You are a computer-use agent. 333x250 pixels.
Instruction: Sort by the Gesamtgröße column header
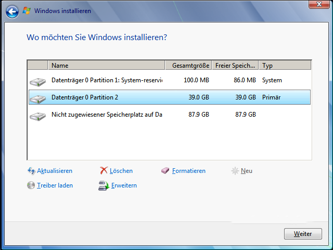(x=188, y=65)
